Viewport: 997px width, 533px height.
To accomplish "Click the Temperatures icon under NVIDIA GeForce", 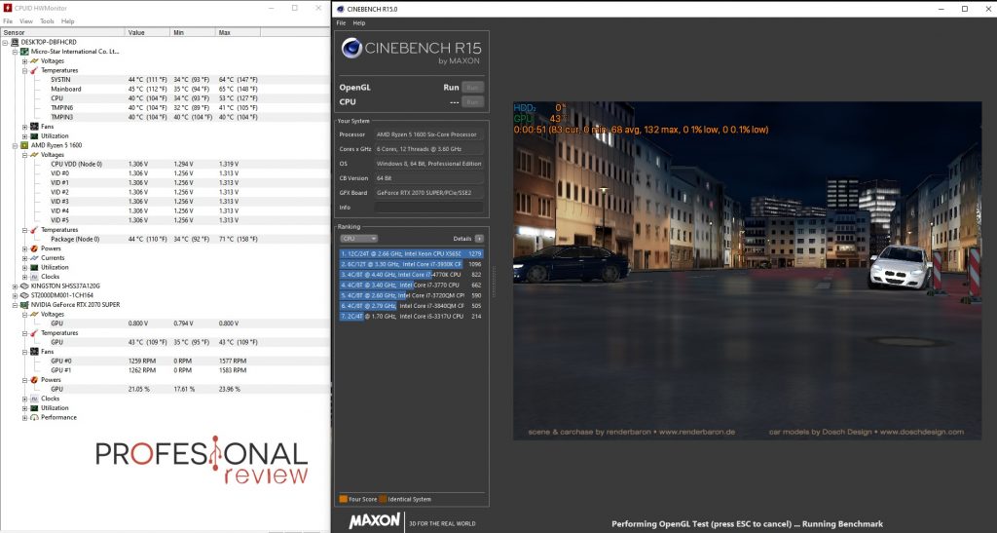I will [x=34, y=332].
